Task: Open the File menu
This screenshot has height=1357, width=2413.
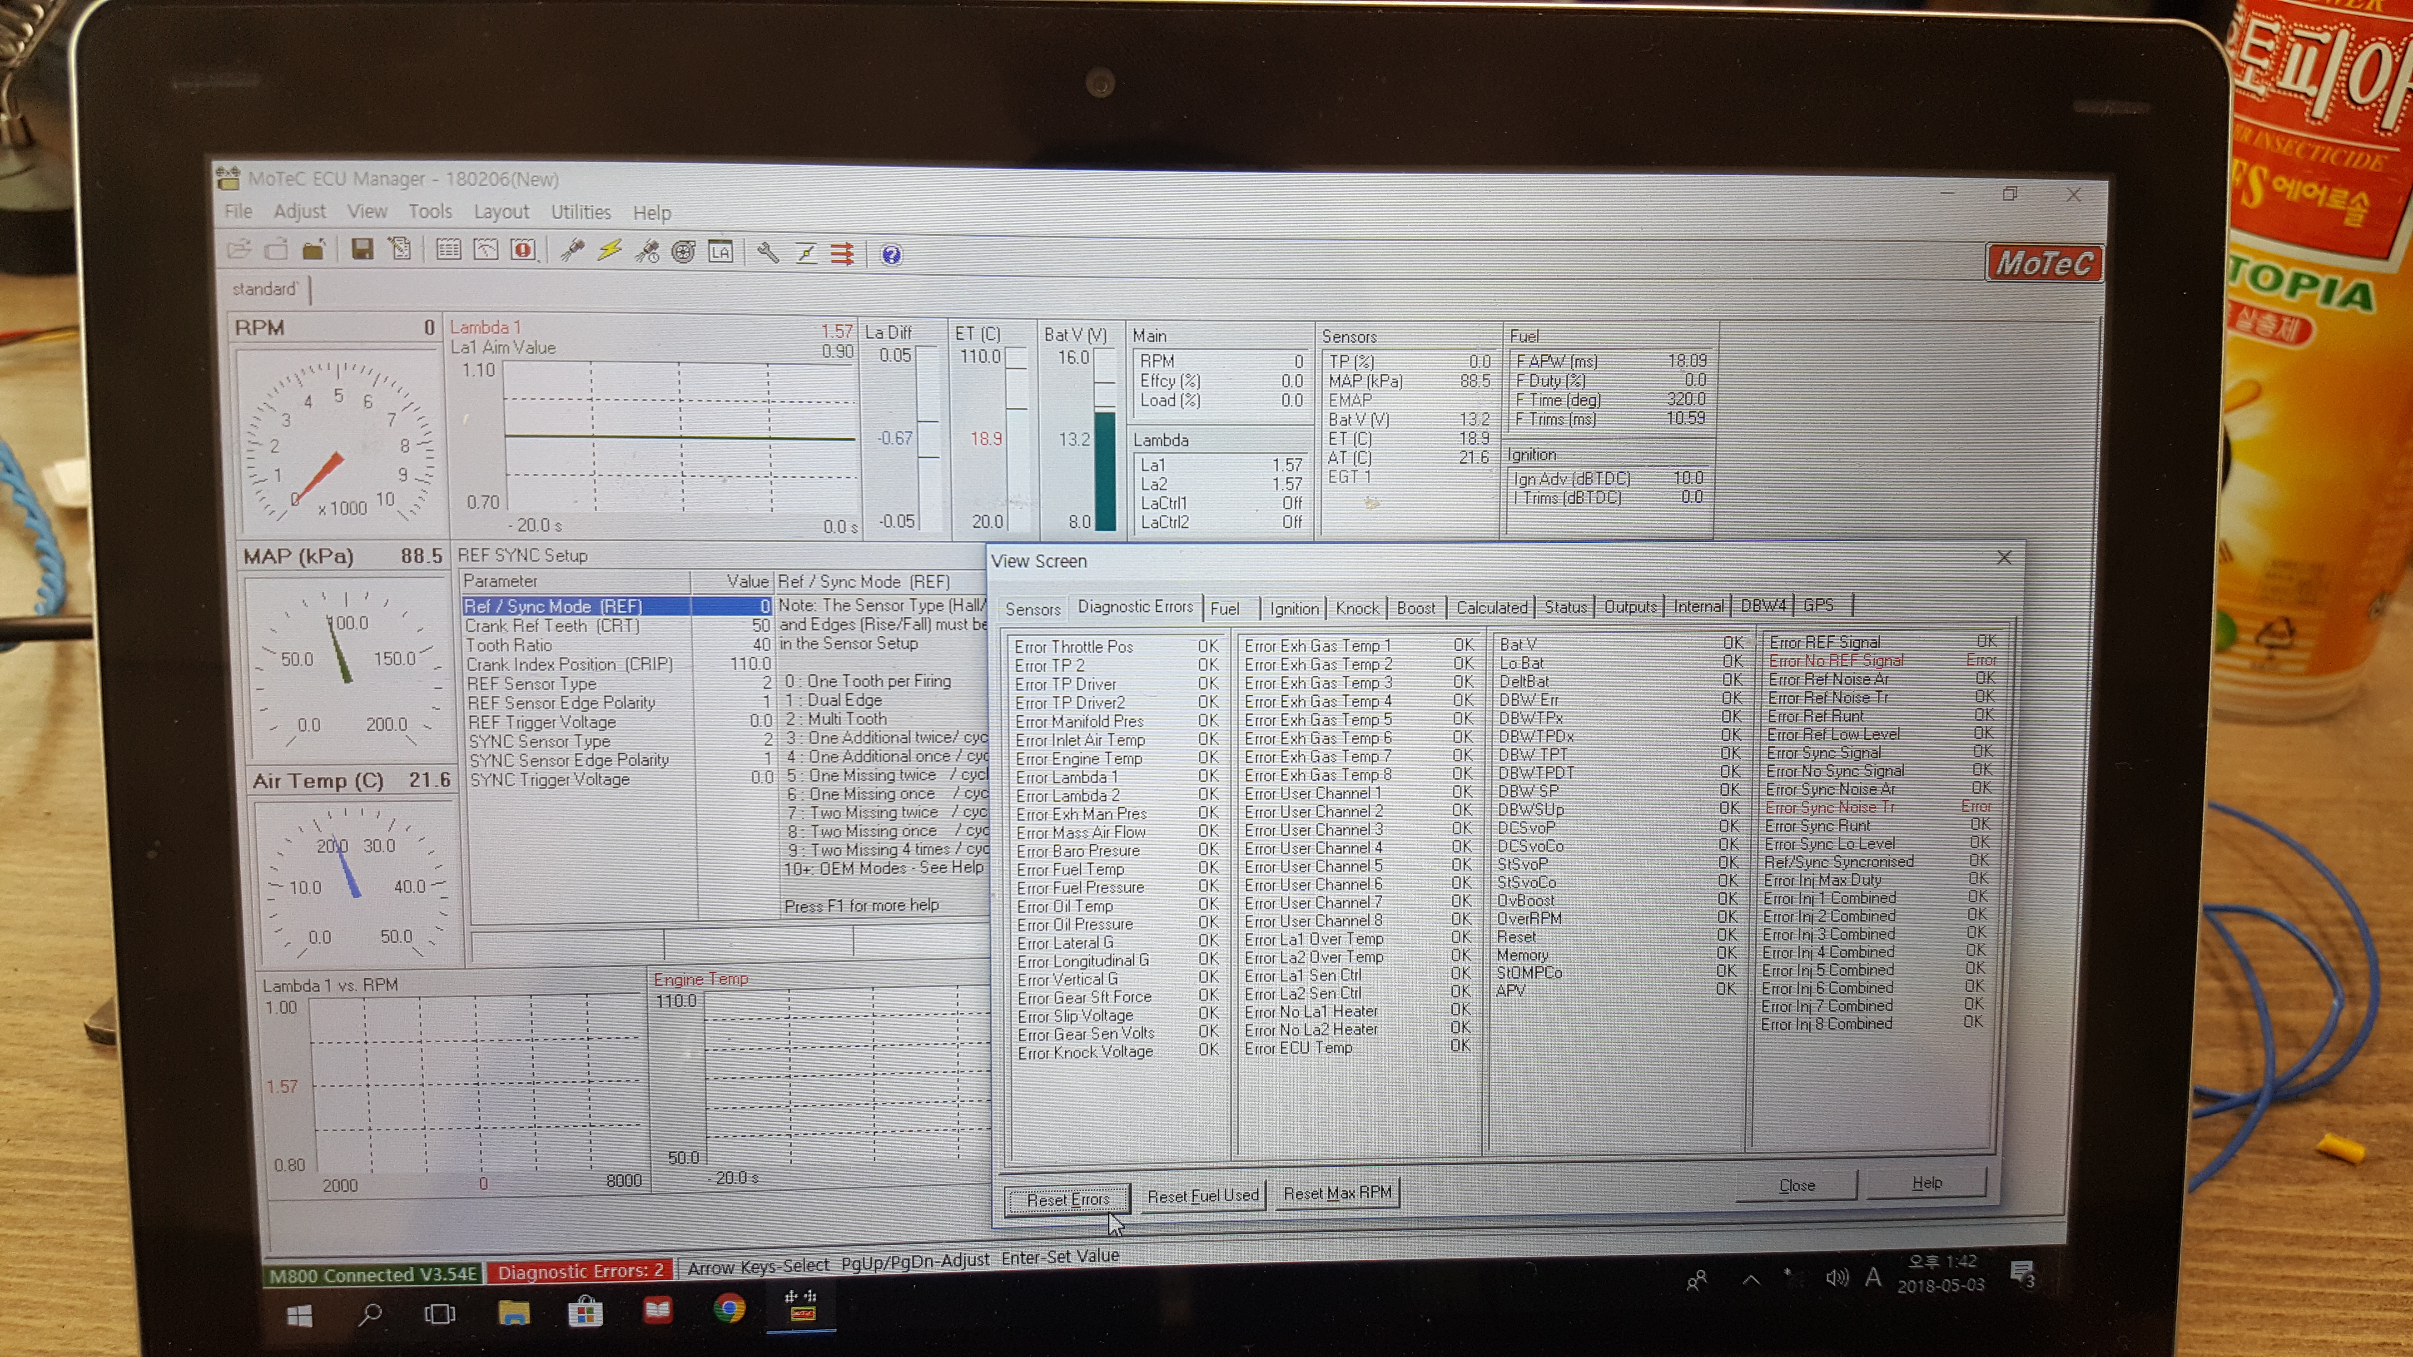Action: point(238,211)
